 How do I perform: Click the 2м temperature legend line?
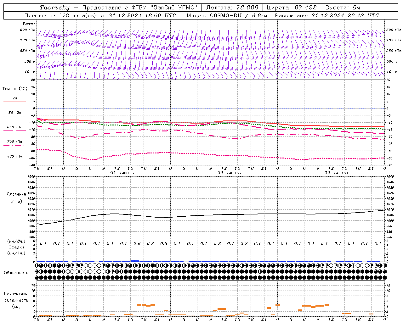[14, 102]
